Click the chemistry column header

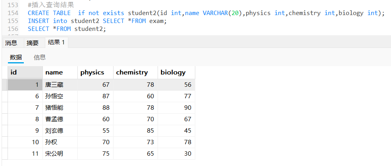(x=135, y=73)
